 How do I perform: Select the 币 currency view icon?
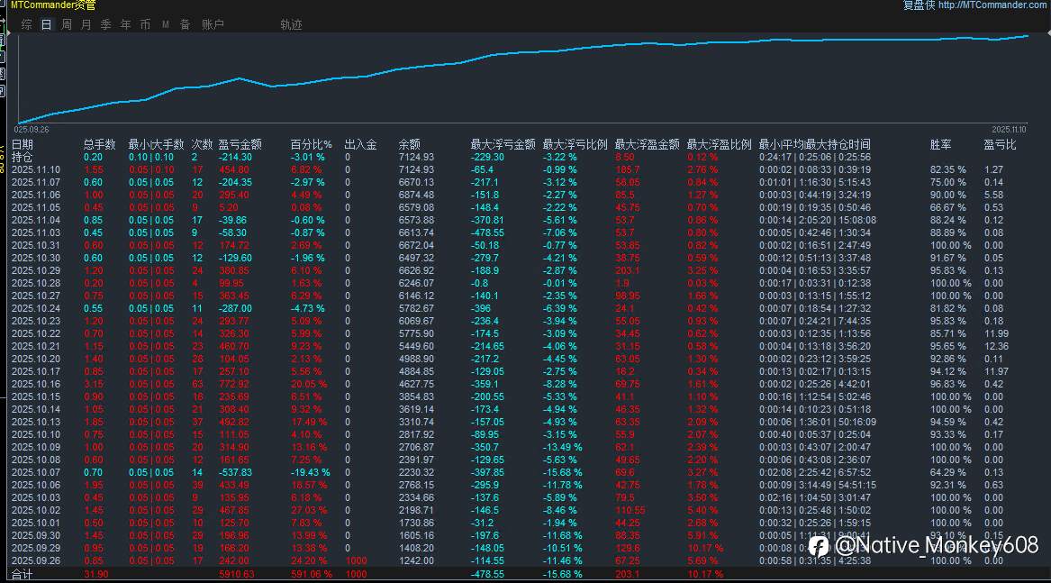[x=144, y=24]
